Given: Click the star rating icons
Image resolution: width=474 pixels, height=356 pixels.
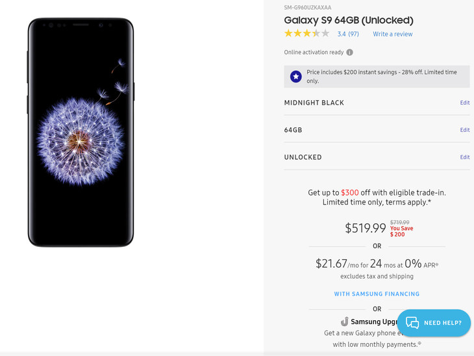Looking at the screenshot, I should (306, 33).
